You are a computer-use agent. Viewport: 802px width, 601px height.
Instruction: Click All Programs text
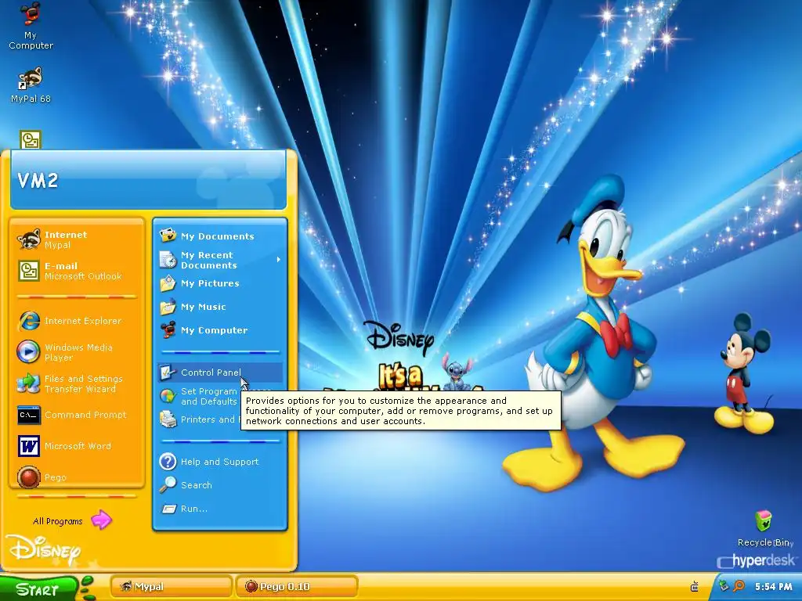pyautogui.click(x=57, y=521)
